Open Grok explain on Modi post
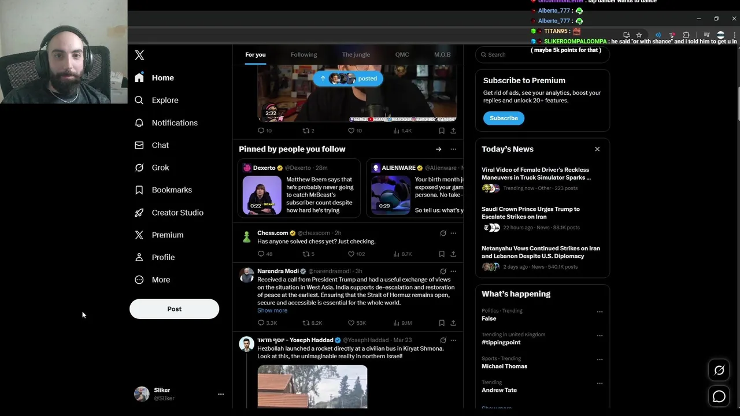This screenshot has height=416, width=740. (x=443, y=271)
